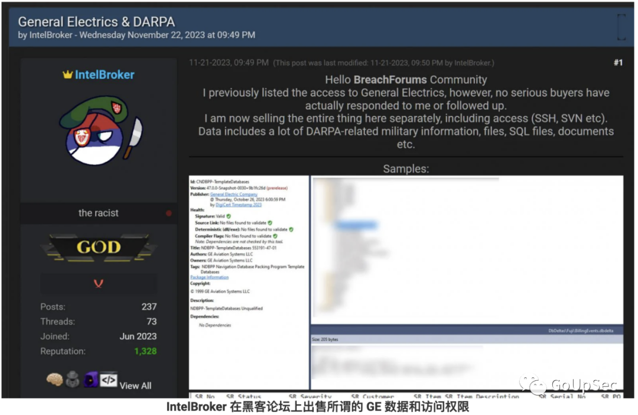Open IntelBroker profile from sidebar username
This screenshot has height=415, width=638.
click(105, 75)
